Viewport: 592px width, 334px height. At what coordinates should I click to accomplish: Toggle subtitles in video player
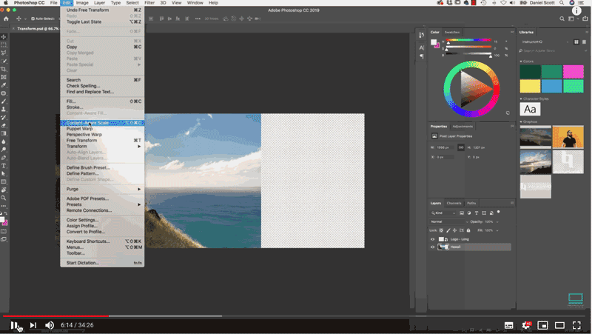click(x=508, y=325)
